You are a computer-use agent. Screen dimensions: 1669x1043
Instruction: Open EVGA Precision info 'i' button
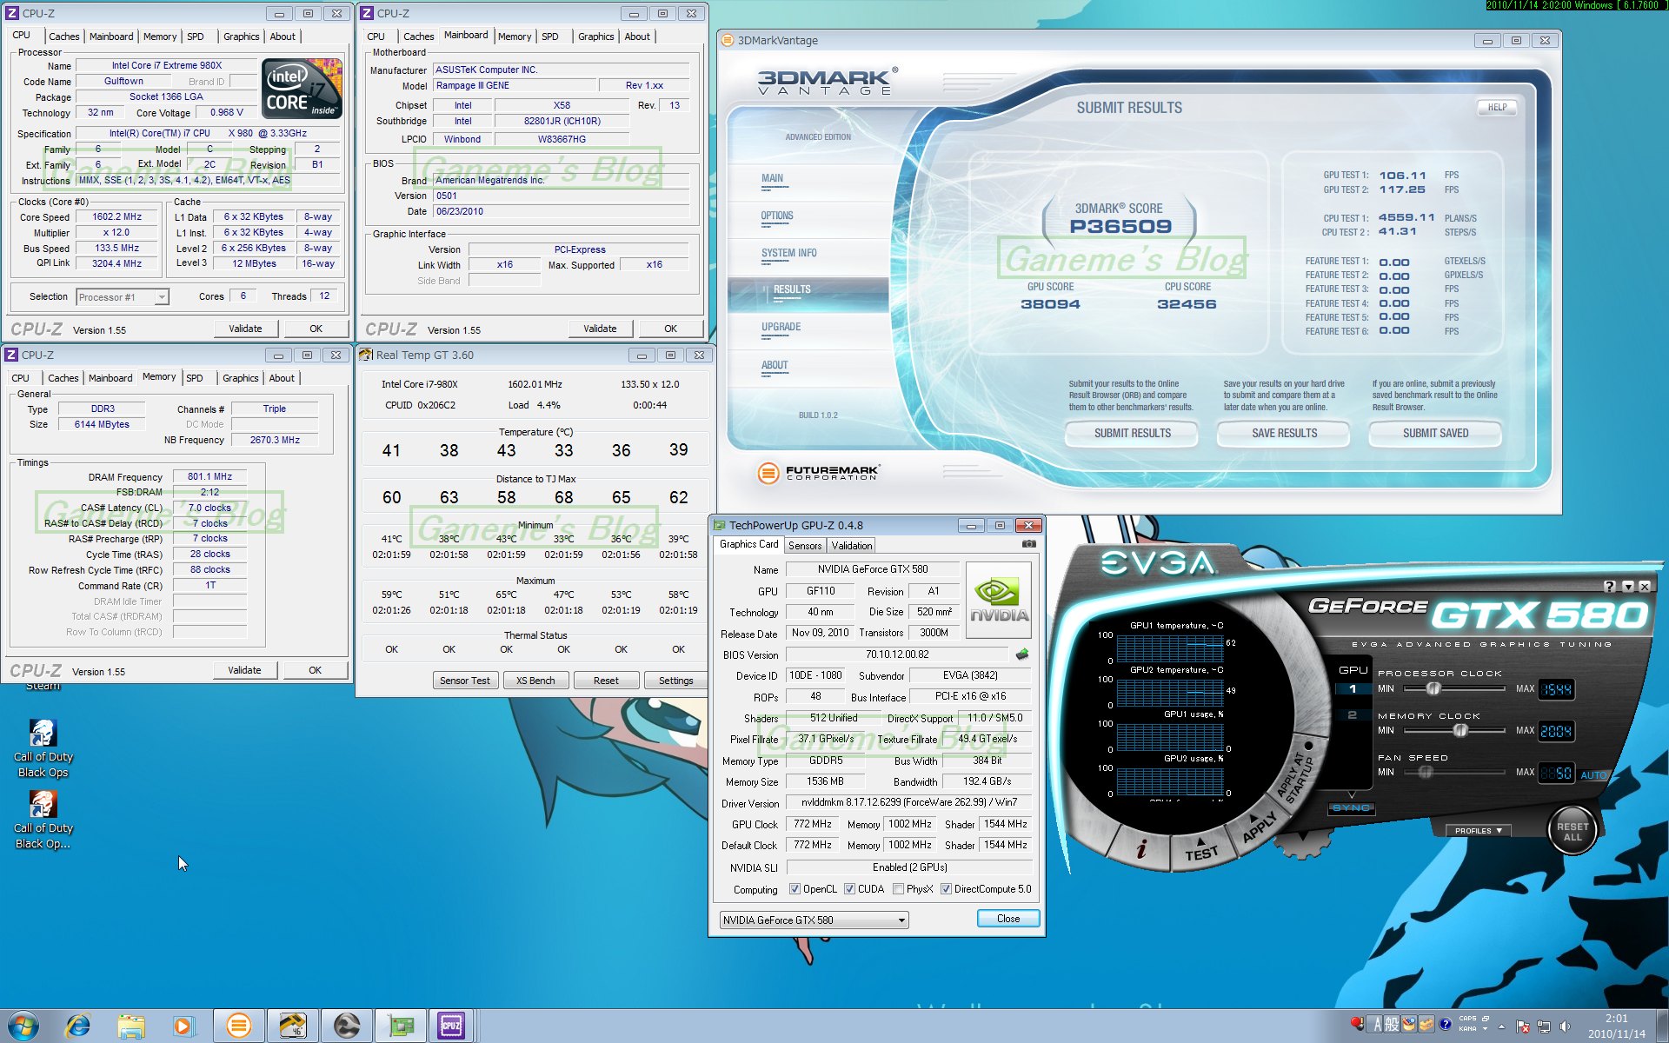(1141, 849)
